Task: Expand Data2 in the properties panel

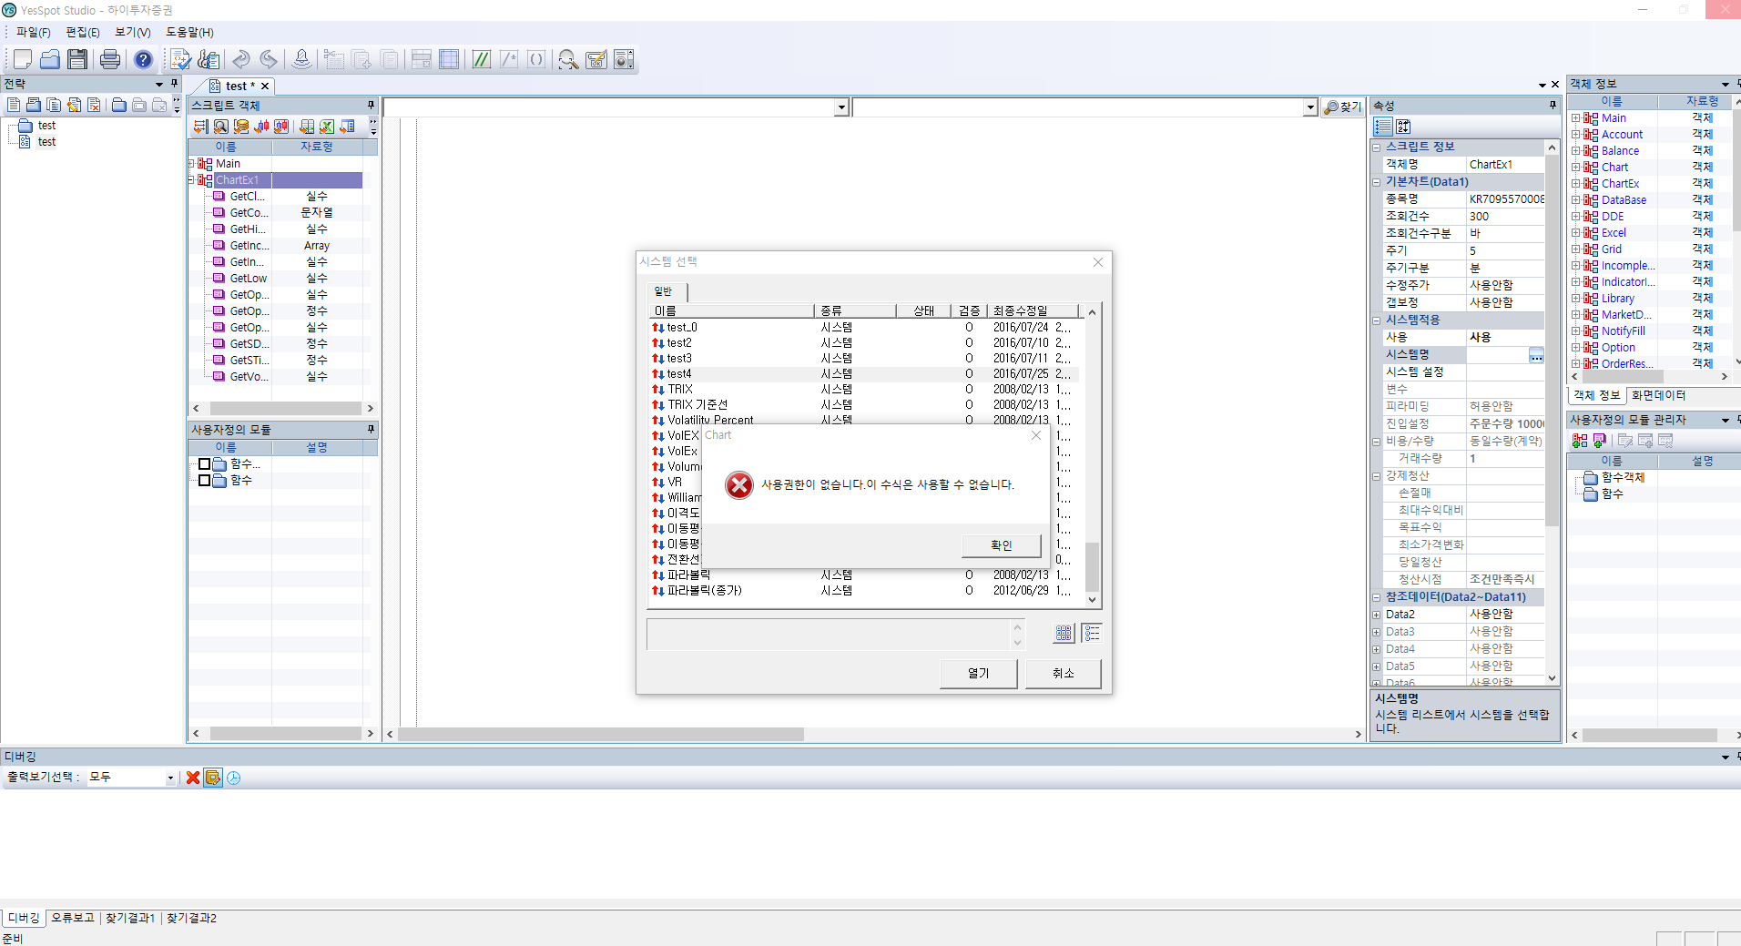Action: tap(1377, 615)
